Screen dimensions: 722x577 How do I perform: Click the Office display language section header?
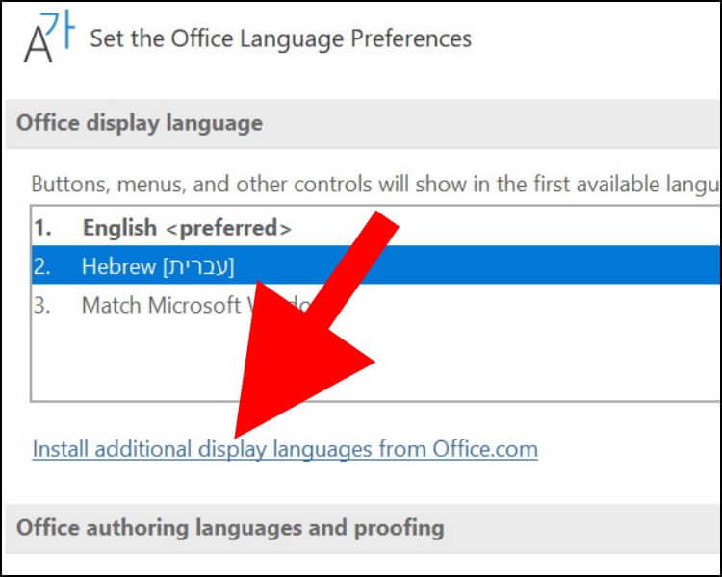pos(140,123)
